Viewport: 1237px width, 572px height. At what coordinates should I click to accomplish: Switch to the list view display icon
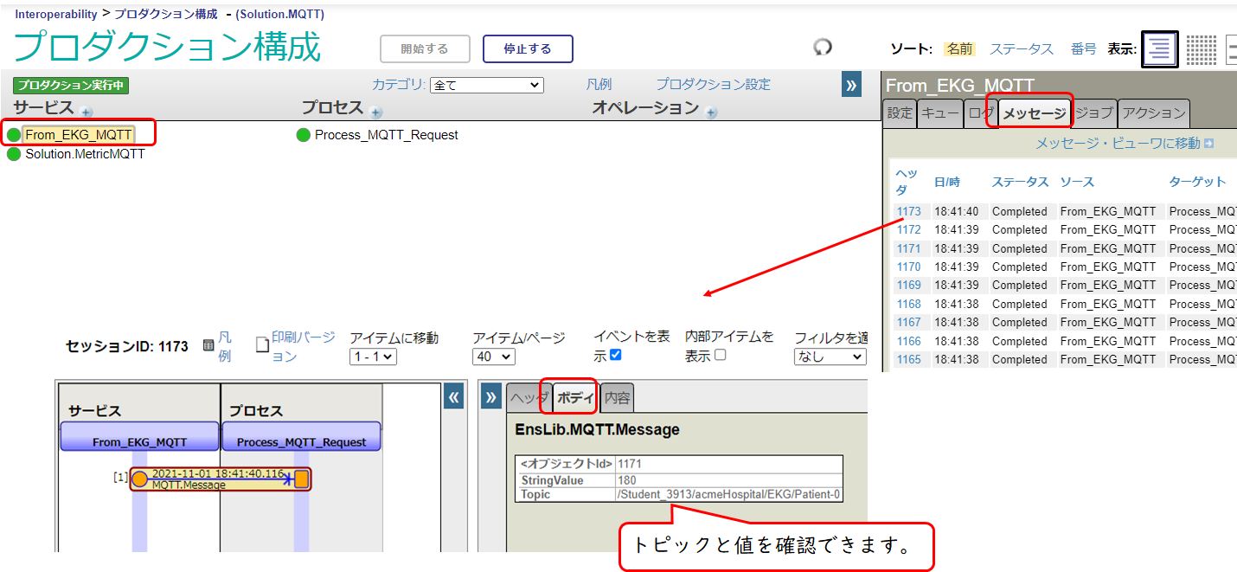(1160, 49)
